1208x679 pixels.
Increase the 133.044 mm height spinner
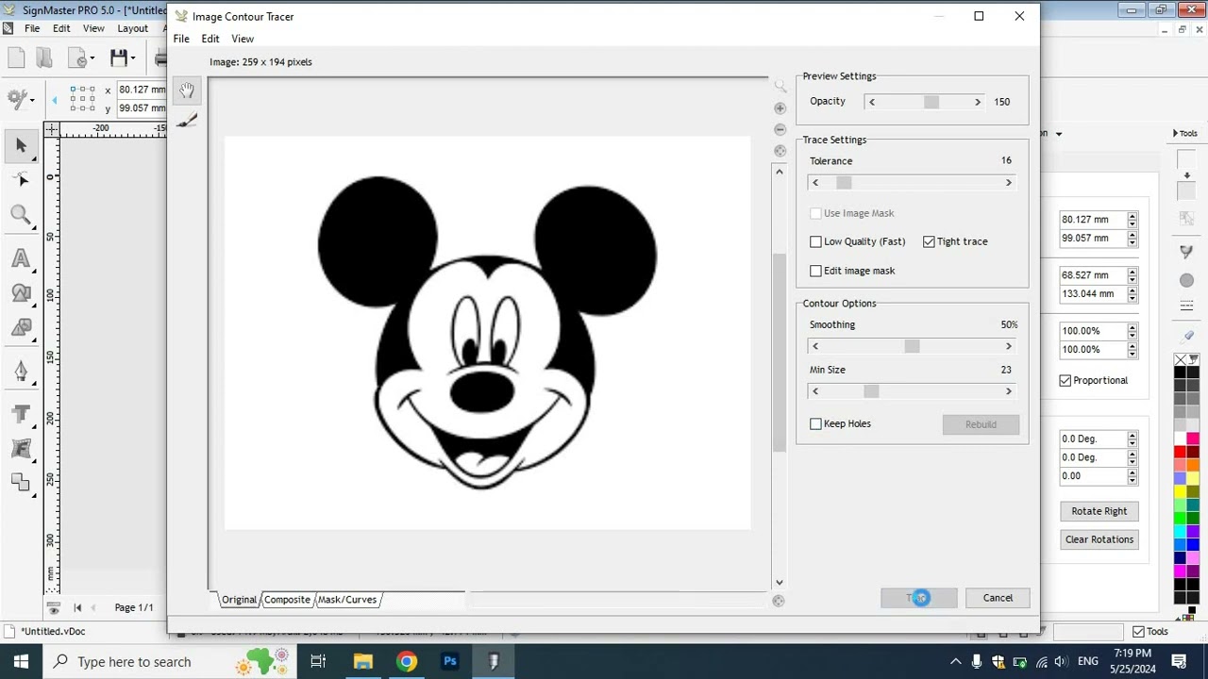coord(1132,290)
